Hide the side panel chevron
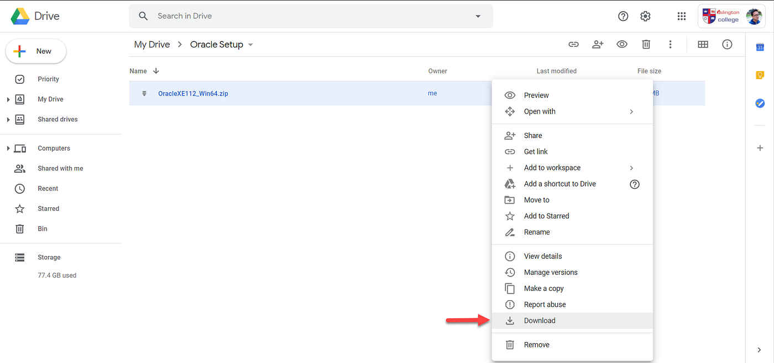Viewport: 774px width, 363px height. pyautogui.click(x=760, y=350)
